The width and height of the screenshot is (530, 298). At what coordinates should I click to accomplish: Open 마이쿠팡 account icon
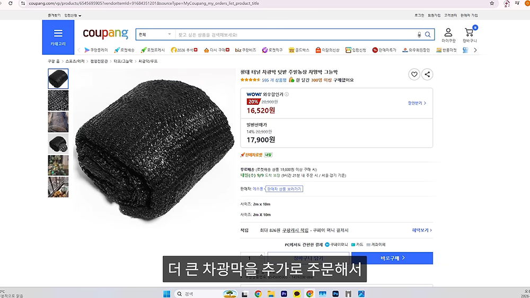point(448,35)
